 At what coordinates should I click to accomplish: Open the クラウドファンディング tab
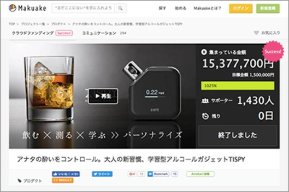click(33, 33)
